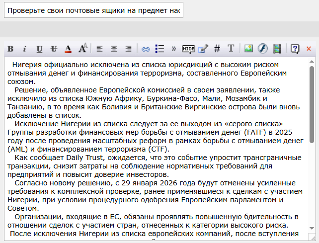Click the text '29 января 2026' in the editor
The height and width of the screenshot is (243, 319).
(x=150, y=183)
